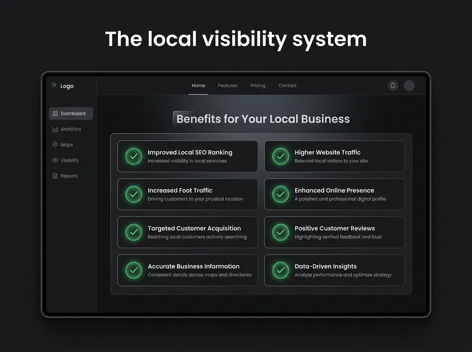The image size is (472, 352).
Task: Open the Features tab
Action: (x=228, y=86)
